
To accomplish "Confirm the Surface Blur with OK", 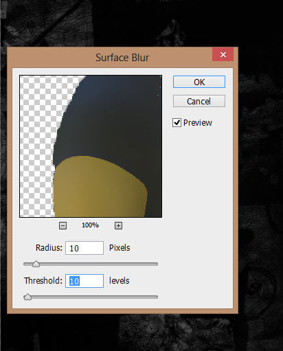I will (199, 82).
